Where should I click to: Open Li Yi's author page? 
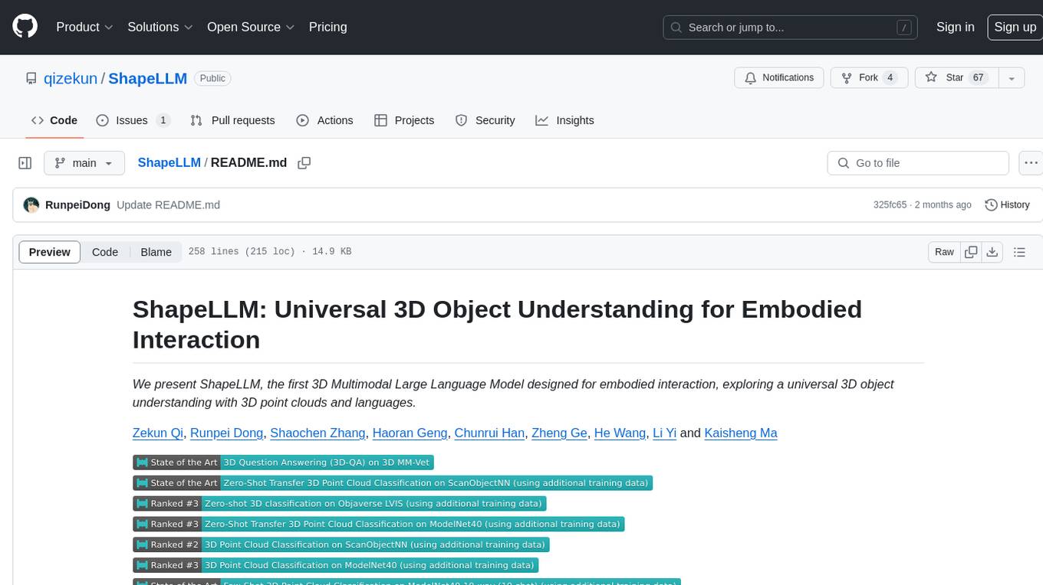point(664,433)
